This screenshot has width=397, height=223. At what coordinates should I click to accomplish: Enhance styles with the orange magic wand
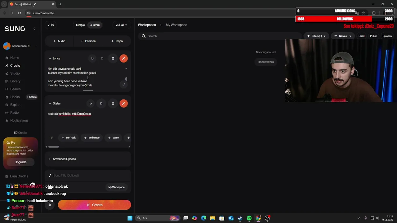[x=123, y=103]
